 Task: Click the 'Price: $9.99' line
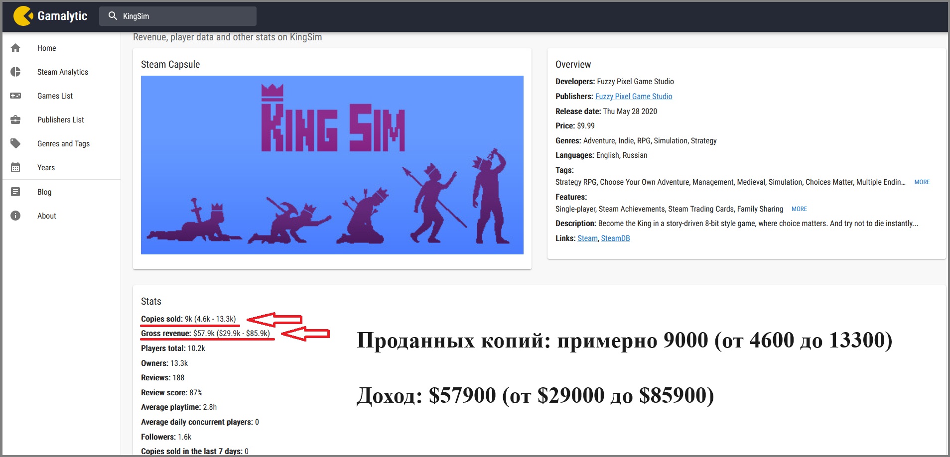click(575, 125)
